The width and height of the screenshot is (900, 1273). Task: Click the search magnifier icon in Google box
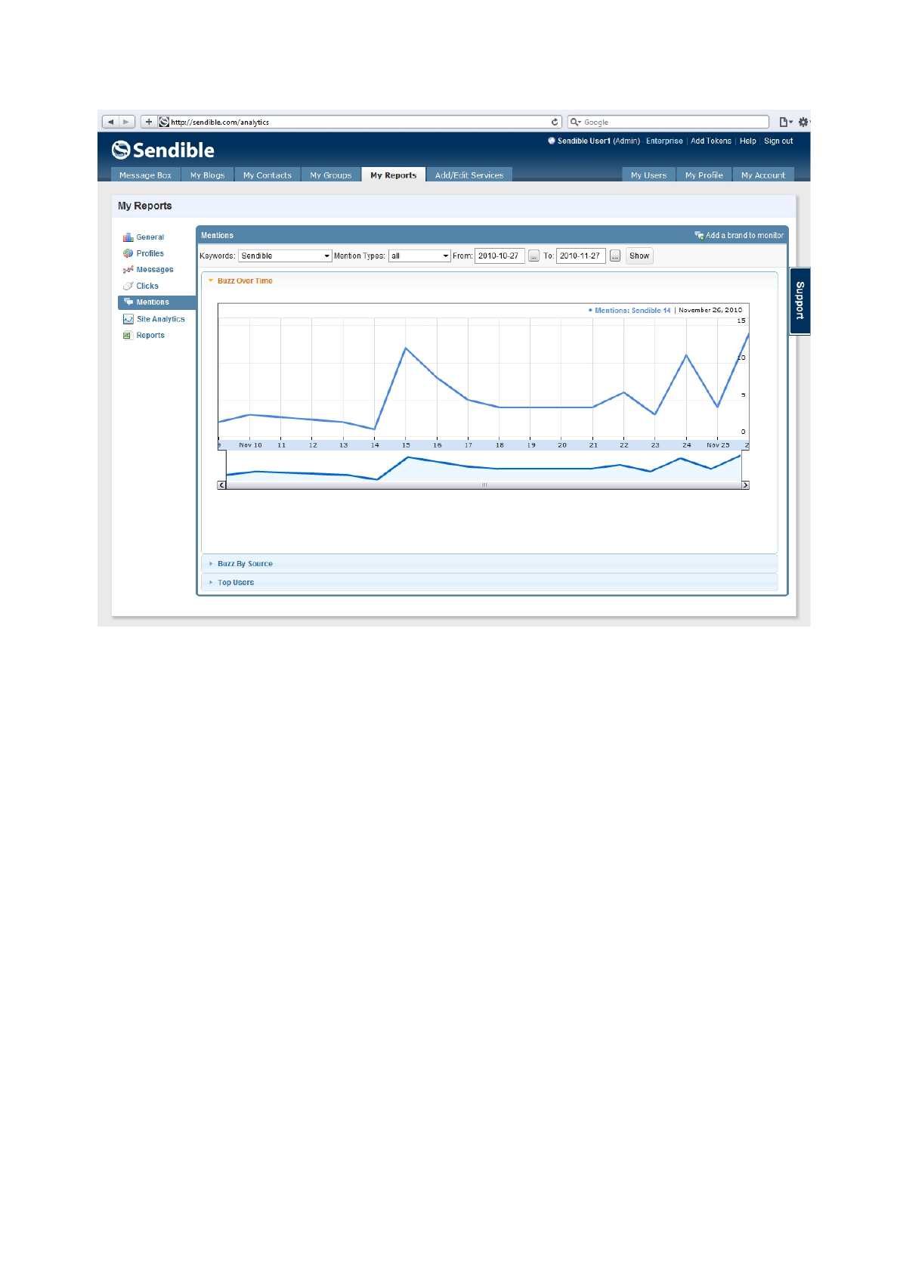pos(575,122)
